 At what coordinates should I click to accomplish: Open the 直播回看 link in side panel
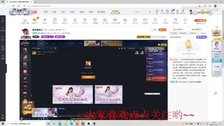pyautogui.click(x=197, y=29)
